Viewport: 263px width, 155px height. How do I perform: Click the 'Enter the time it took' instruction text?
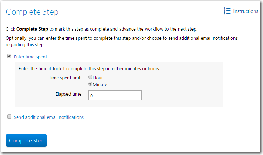pyautogui.click(x=89, y=68)
